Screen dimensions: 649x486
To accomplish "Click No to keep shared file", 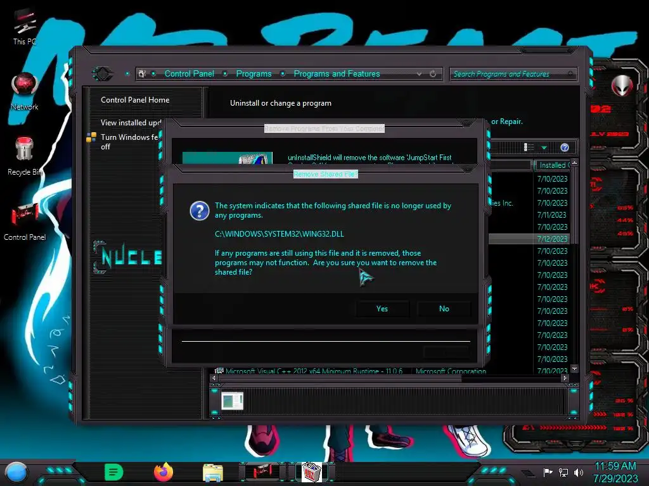I will pos(444,309).
